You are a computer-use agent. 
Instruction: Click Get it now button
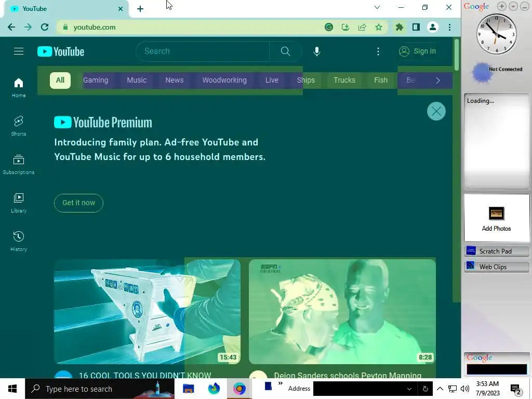79,203
